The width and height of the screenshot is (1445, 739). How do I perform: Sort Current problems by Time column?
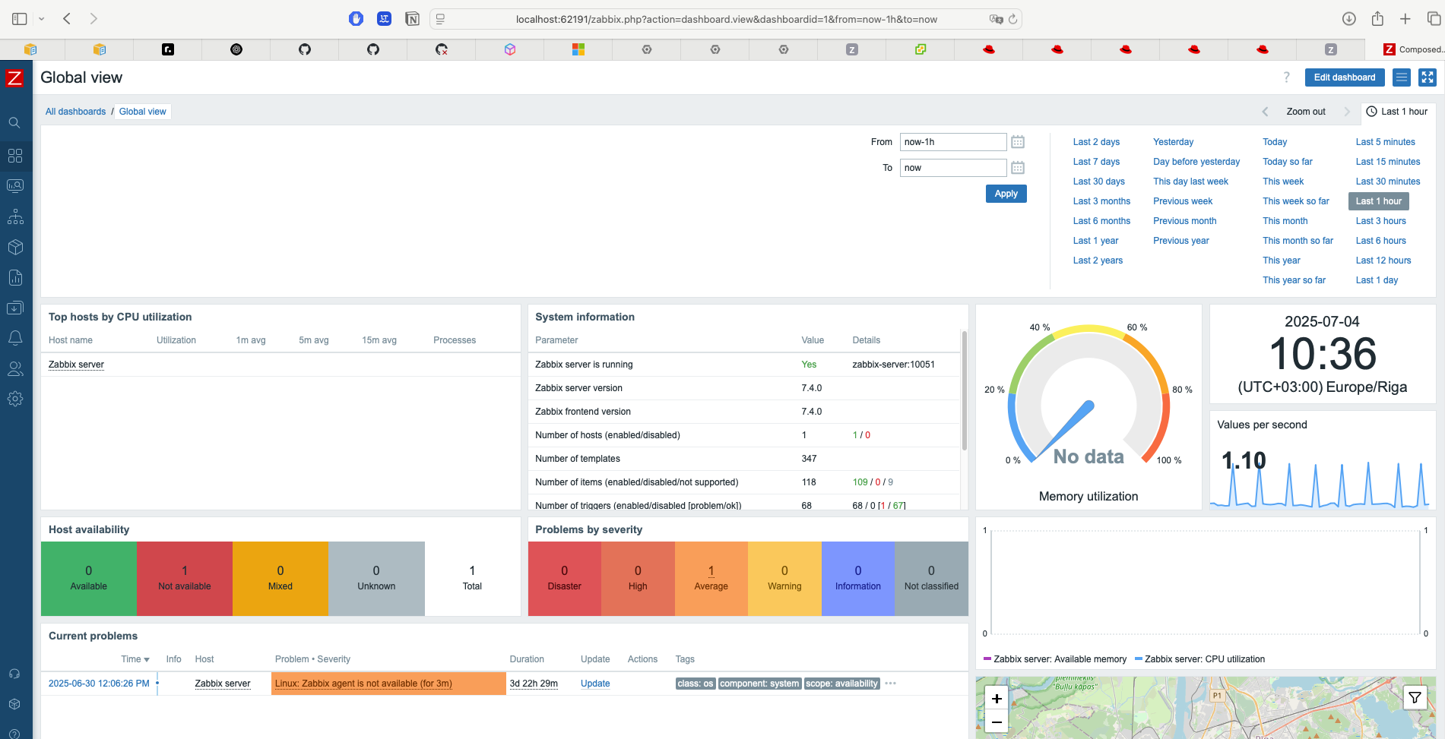point(135,659)
